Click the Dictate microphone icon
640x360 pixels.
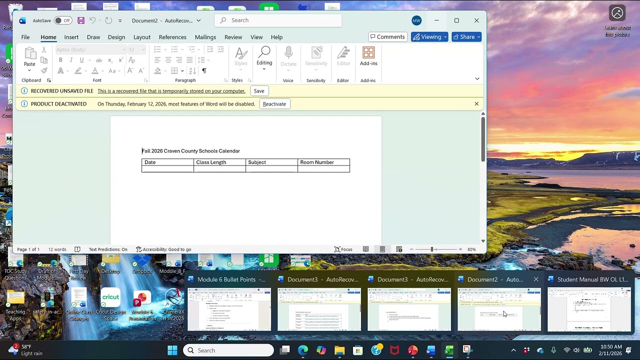click(x=288, y=53)
